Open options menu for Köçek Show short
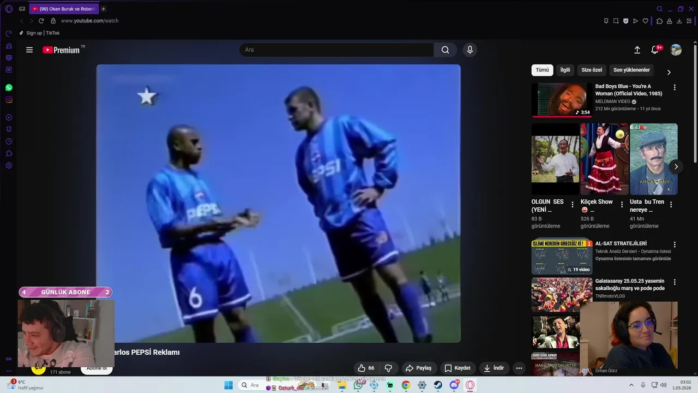The width and height of the screenshot is (698, 393). (622, 205)
